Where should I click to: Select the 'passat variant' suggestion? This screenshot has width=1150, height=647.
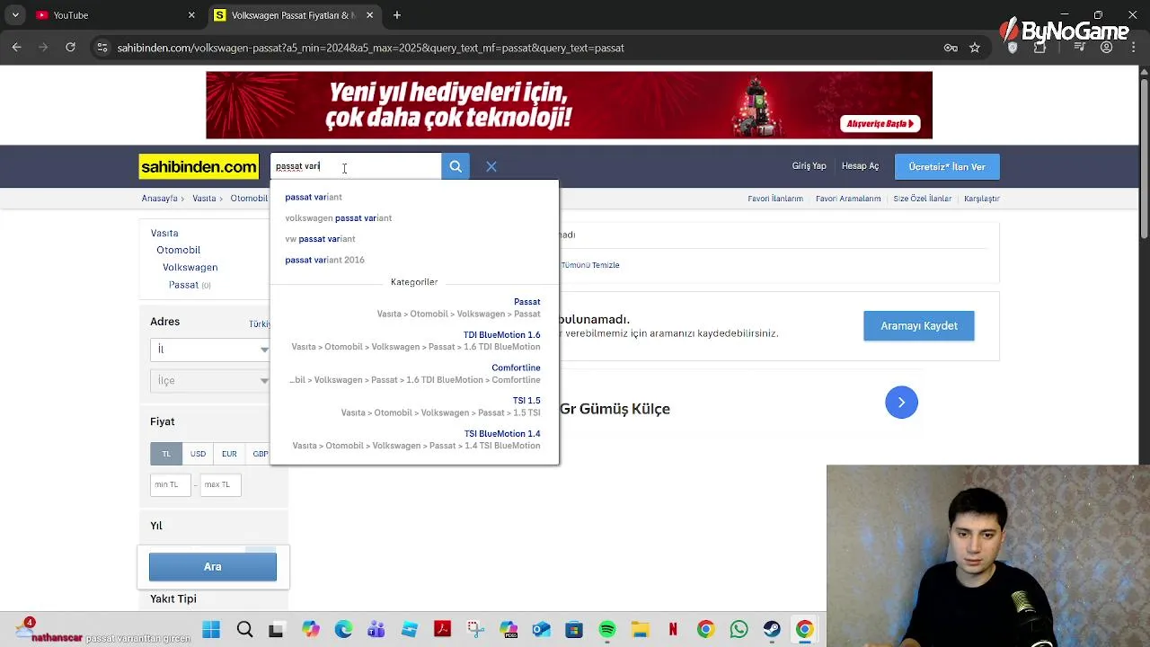click(x=314, y=197)
